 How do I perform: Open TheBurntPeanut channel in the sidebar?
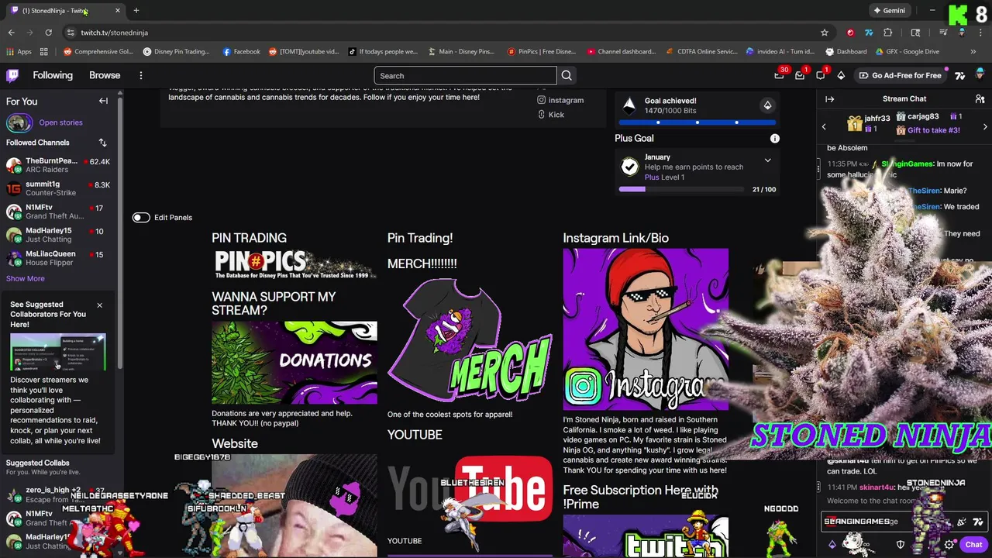click(x=59, y=165)
